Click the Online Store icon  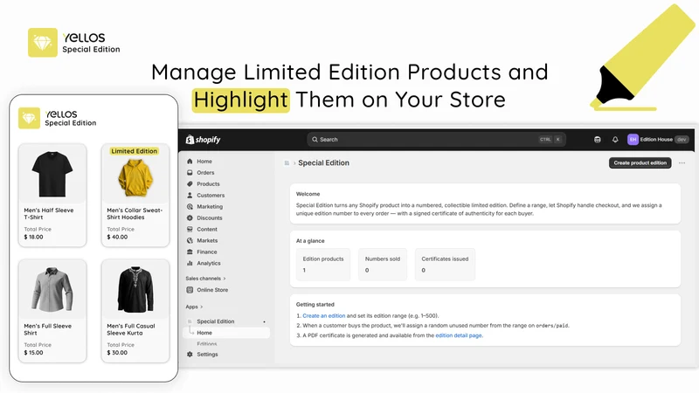(x=190, y=290)
